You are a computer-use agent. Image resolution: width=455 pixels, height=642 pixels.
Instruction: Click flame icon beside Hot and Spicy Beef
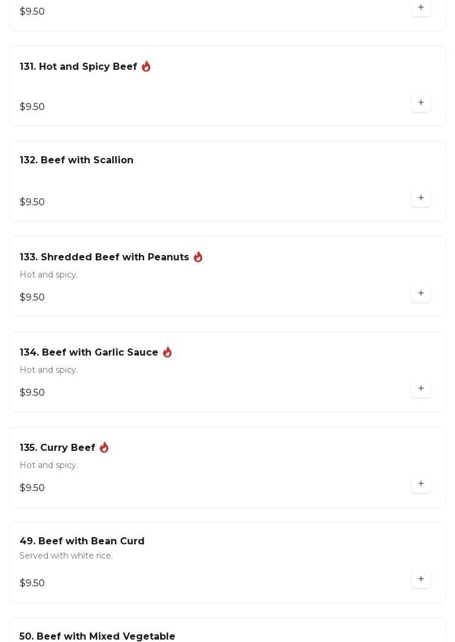point(146,66)
